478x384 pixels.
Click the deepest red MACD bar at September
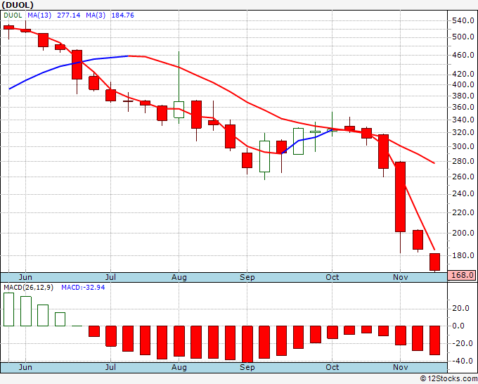pyautogui.click(x=247, y=344)
